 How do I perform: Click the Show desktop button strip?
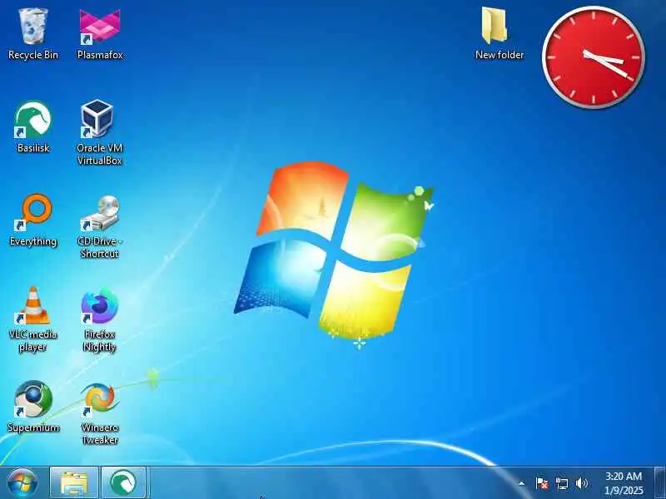click(659, 483)
